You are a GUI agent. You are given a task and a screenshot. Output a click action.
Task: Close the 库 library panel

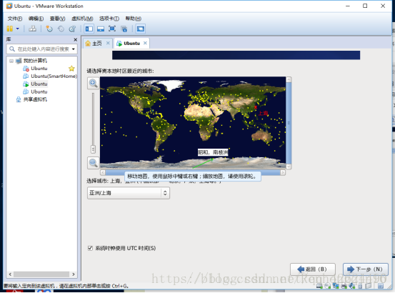click(75, 39)
